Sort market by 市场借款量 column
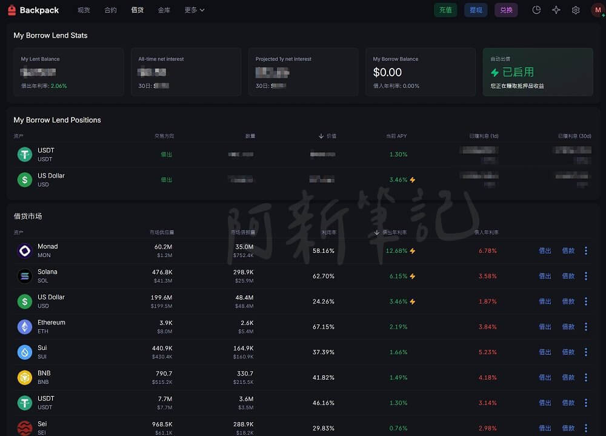Viewport: 606px width, 436px height. coord(243,232)
